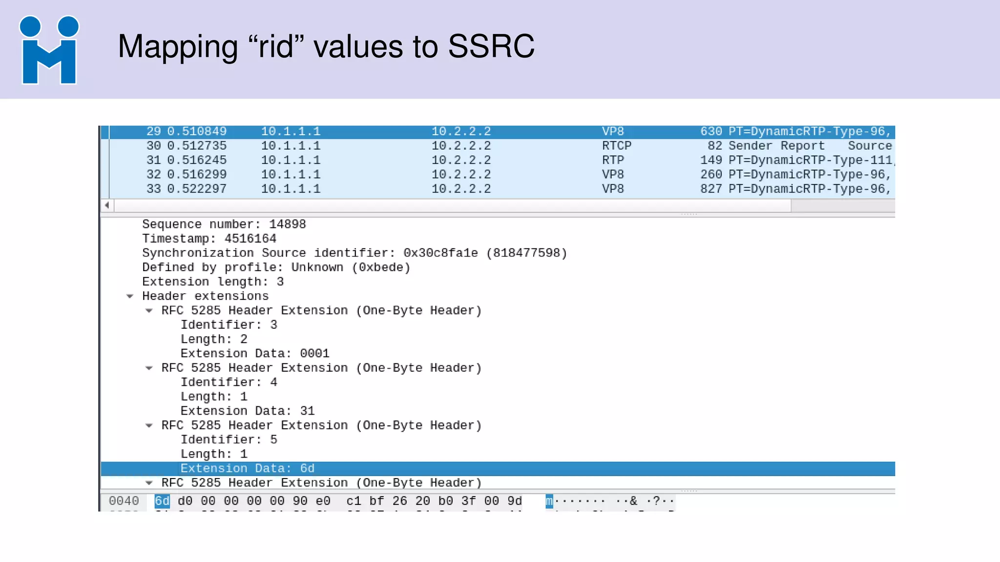
Task: Click the slide title Mapping rid values to SSRC
Action: click(326, 47)
